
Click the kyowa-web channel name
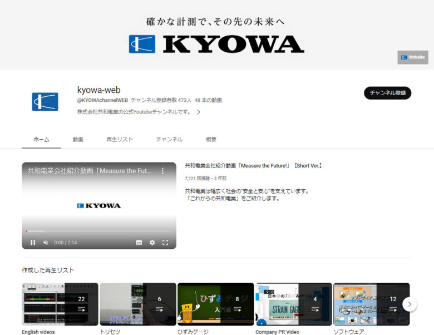click(98, 90)
